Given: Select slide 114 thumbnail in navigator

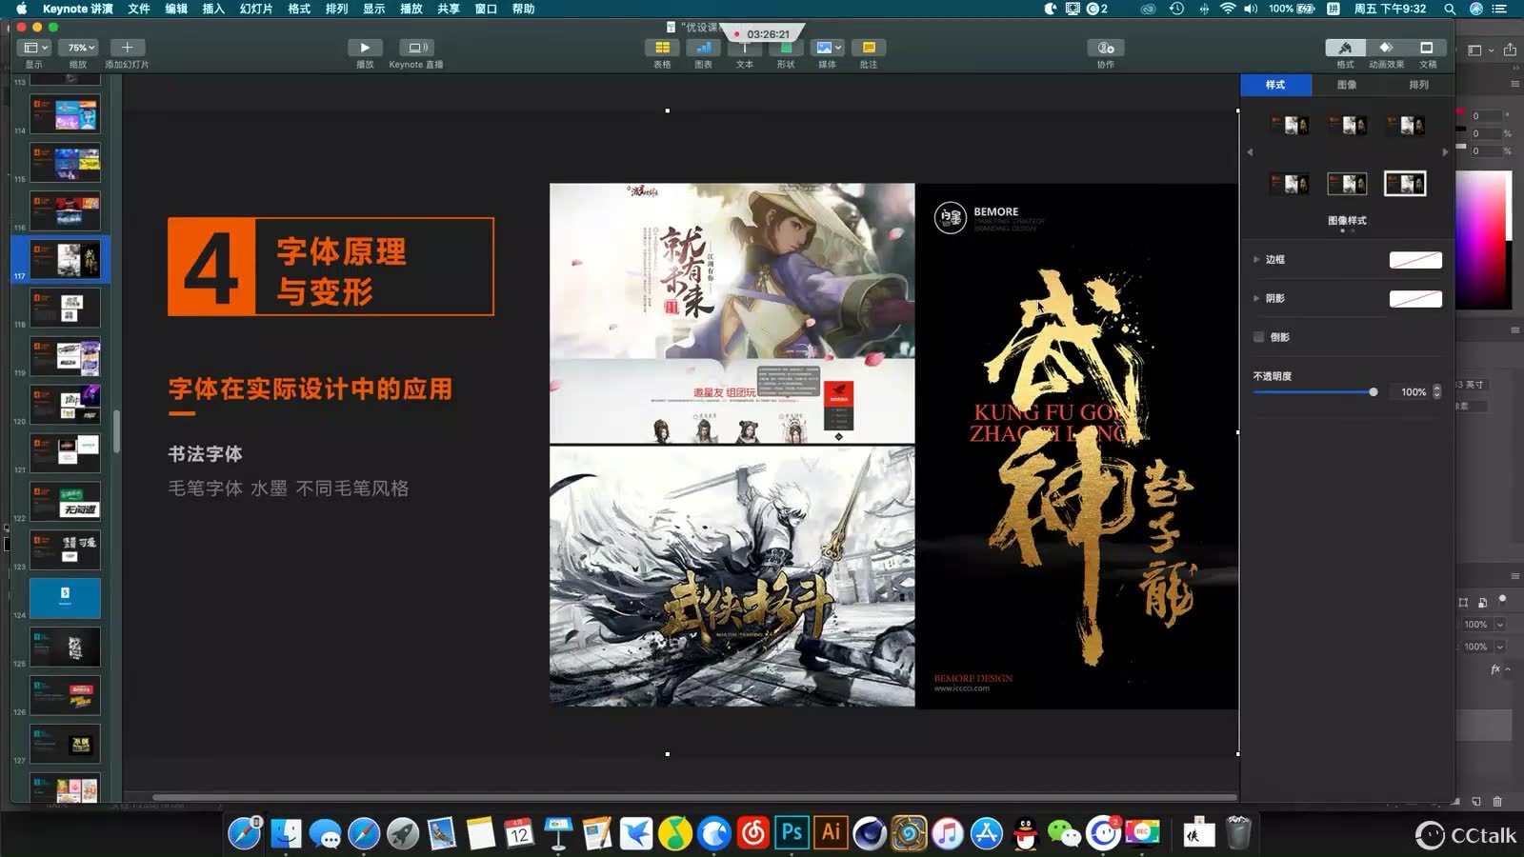Looking at the screenshot, I should click(x=65, y=114).
